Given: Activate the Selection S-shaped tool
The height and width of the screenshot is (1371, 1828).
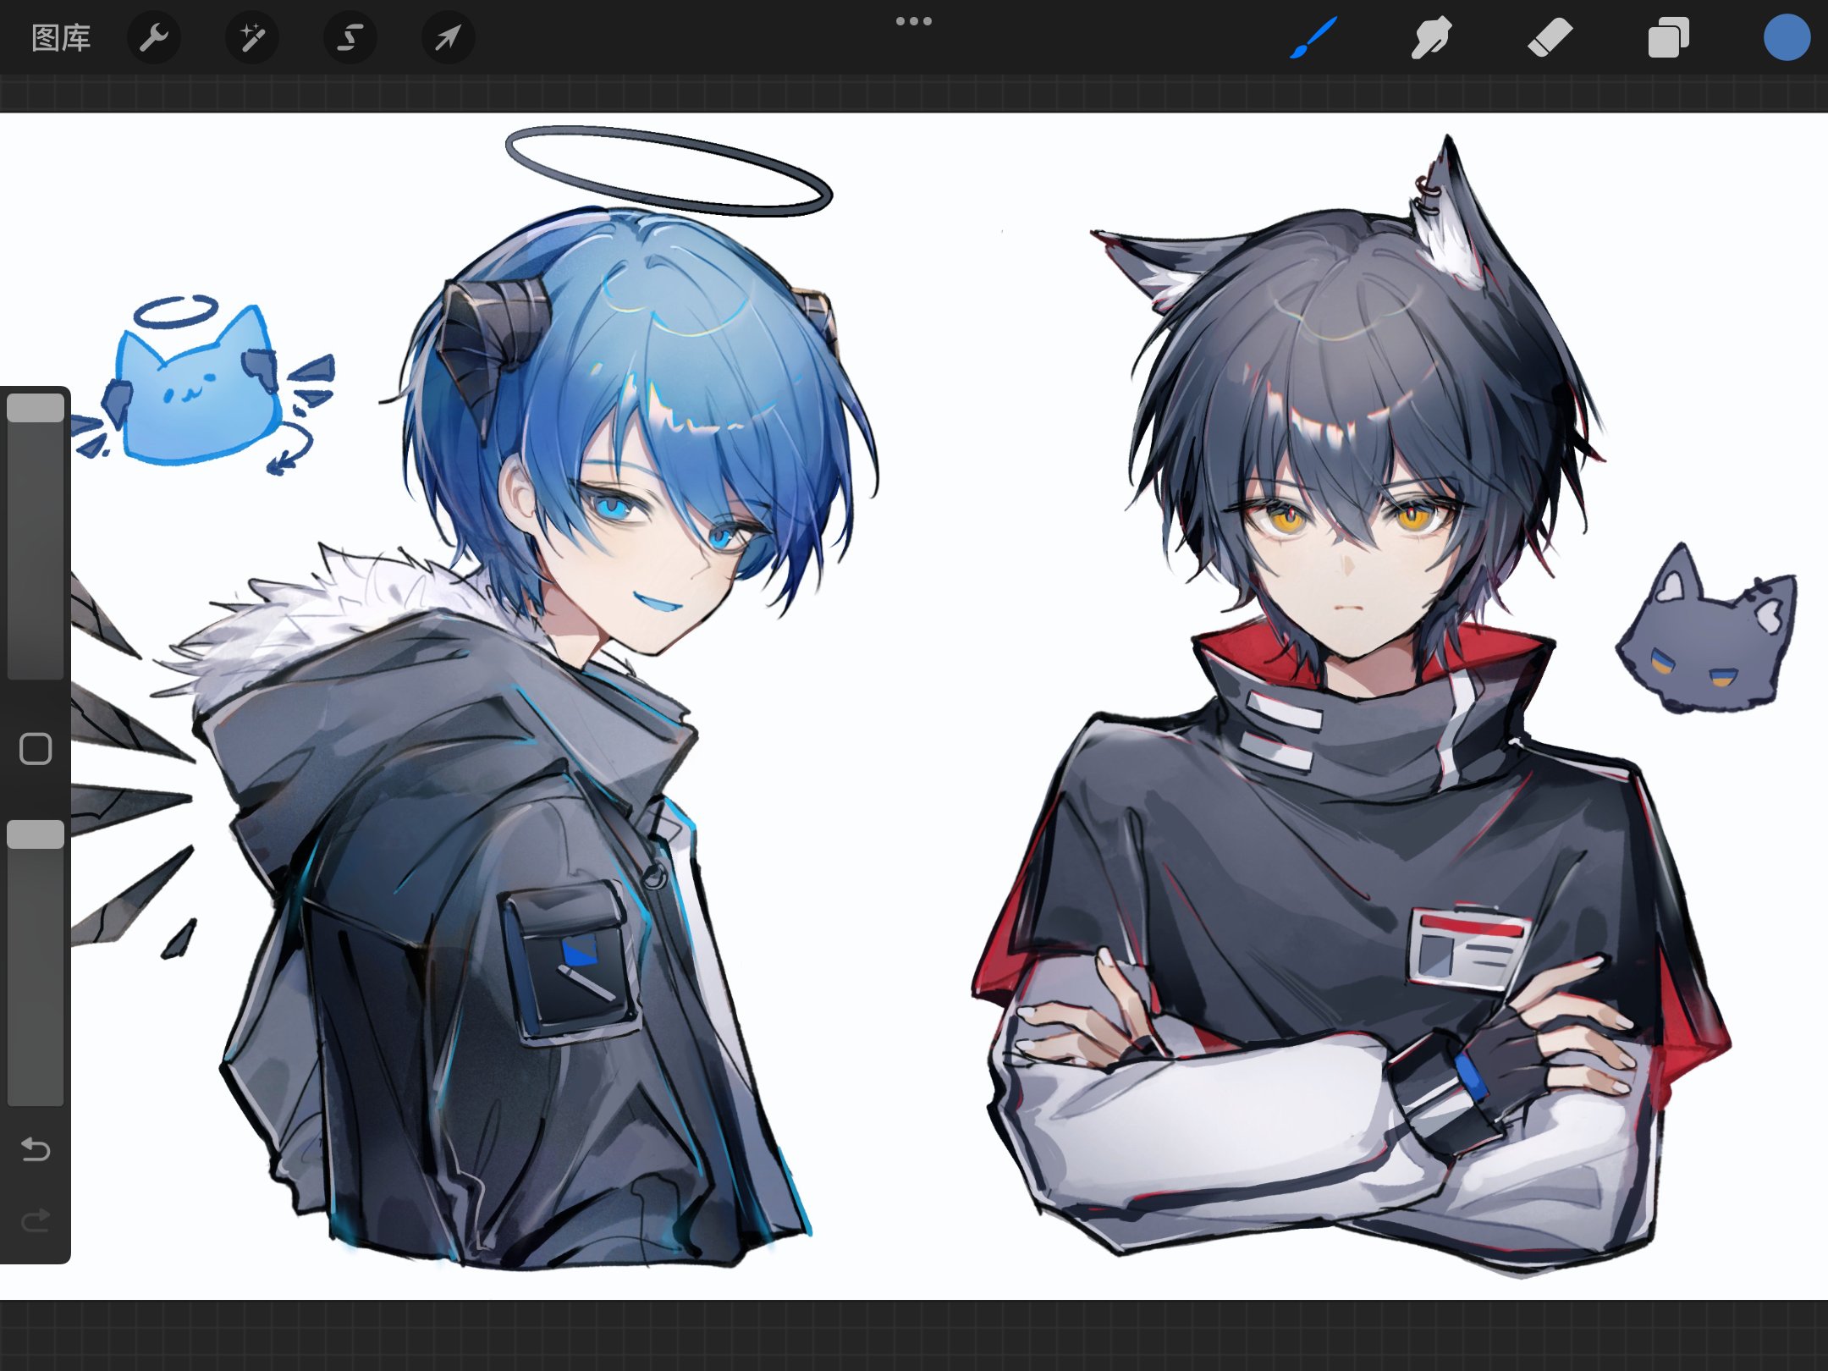Looking at the screenshot, I should click(x=350, y=38).
